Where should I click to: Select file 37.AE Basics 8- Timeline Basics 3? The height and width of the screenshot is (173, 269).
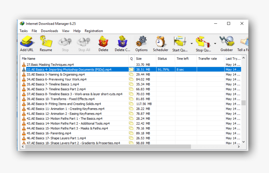[74, 94]
